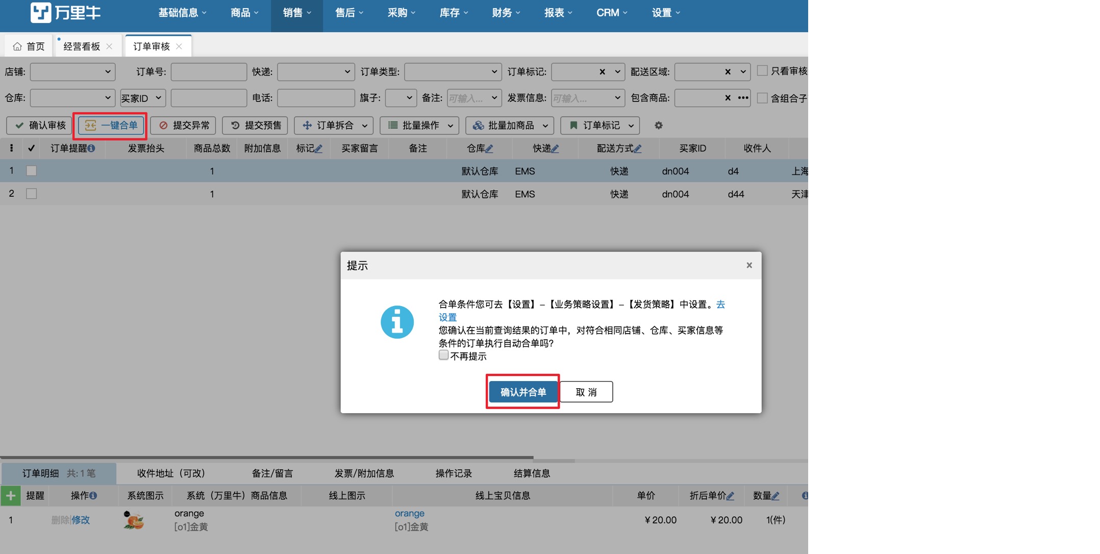Image resolution: width=1100 pixels, height=554 pixels.
Task: Click the 万里牛 logo icon
Action: (41, 12)
